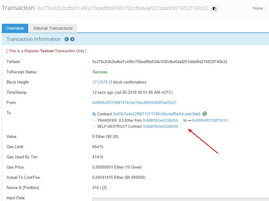Viewport: 269px width, 201px height.
Task: Open Contract address 0x0567a4e52f987 link
Action: [x=157, y=114]
